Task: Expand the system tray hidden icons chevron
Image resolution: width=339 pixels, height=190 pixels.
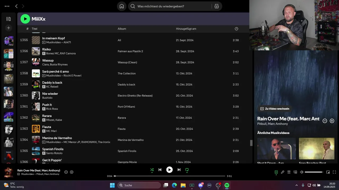Action: pyautogui.click(x=296, y=185)
